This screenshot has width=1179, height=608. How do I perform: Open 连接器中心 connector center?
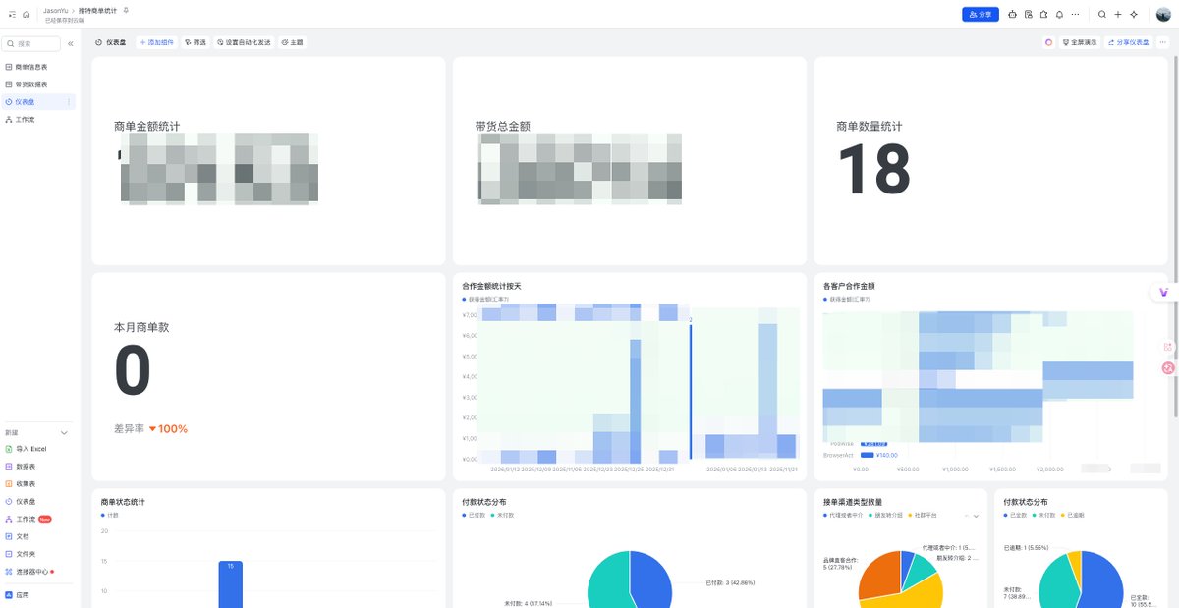click(x=29, y=571)
